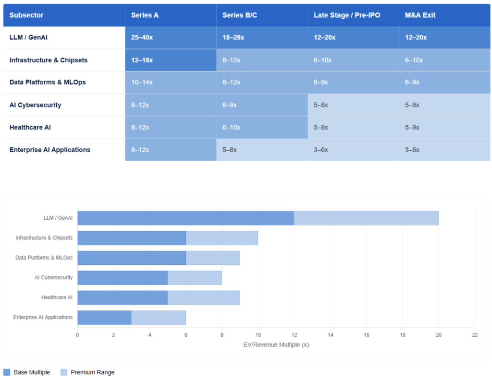Click Enterprise AI Applications M&A Exit 3–6x cell
Image resolution: width=492 pixels, height=380 pixels.
click(x=444, y=150)
